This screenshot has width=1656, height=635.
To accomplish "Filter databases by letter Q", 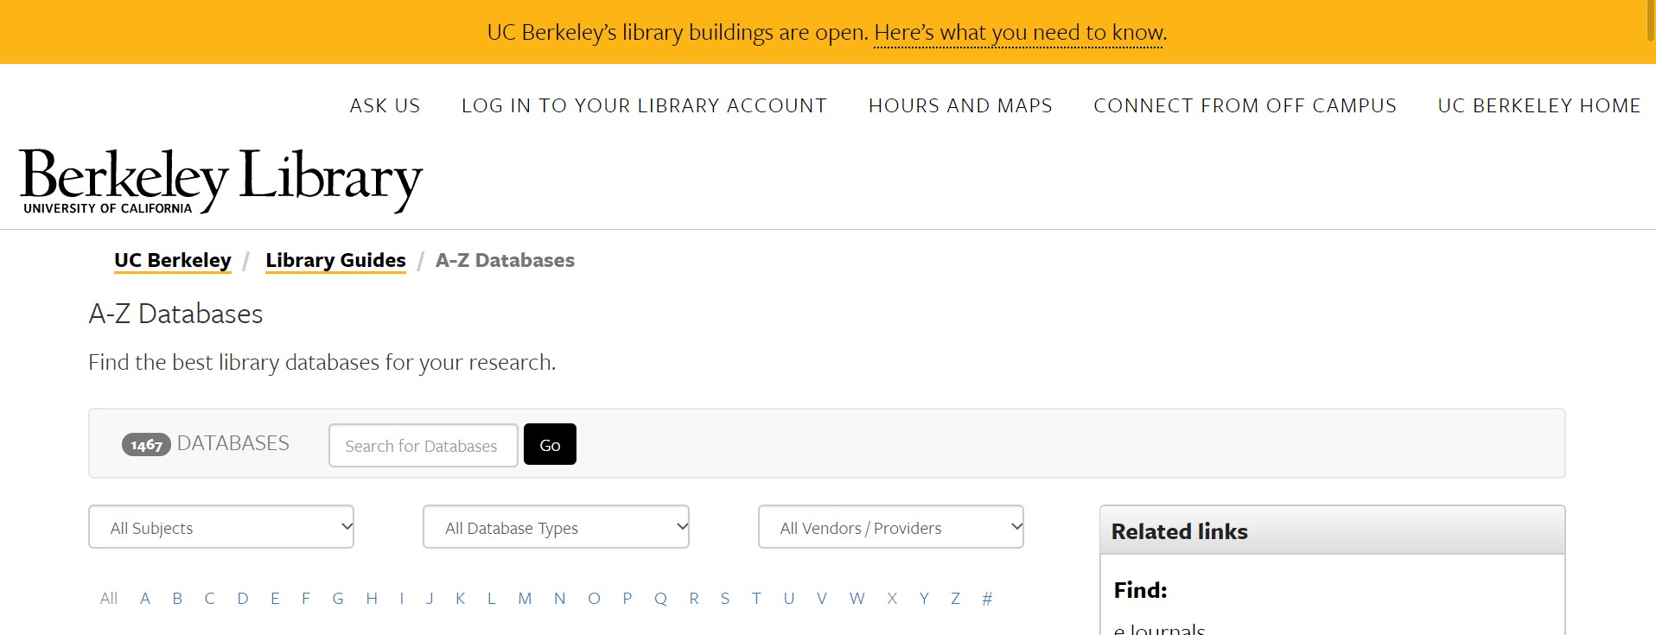I will click(660, 598).
